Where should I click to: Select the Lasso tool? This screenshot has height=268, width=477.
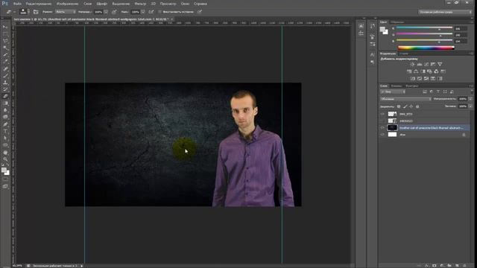[5, 40]
